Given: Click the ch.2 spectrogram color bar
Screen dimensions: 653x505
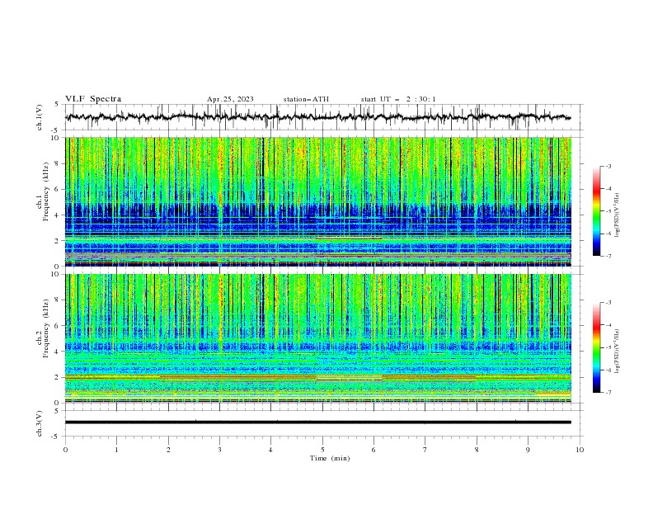Looking at the screenshot, I should click(596, 347).
